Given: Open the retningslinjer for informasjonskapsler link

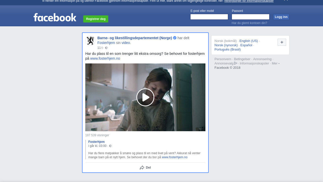Looking at the screenshot, I should click(x=249, y=1).
